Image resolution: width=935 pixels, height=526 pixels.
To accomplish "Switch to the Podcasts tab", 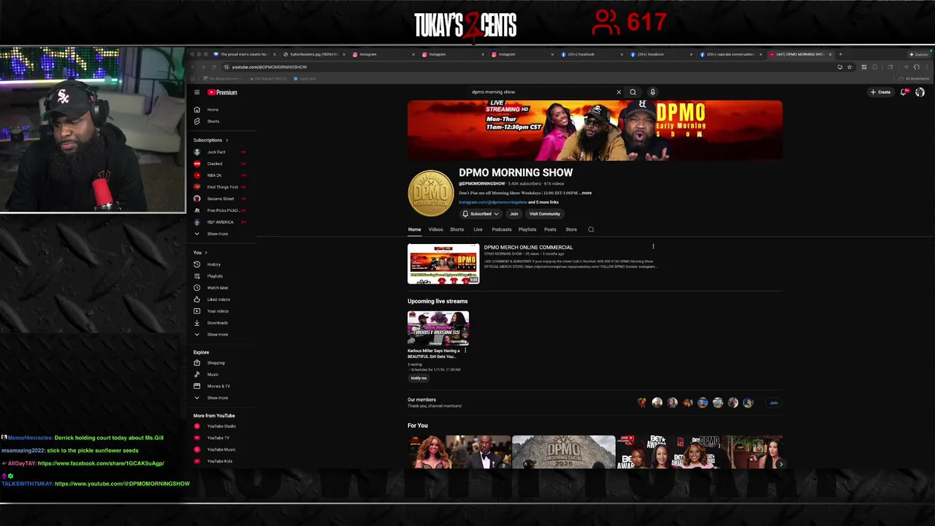I will 501,229.
